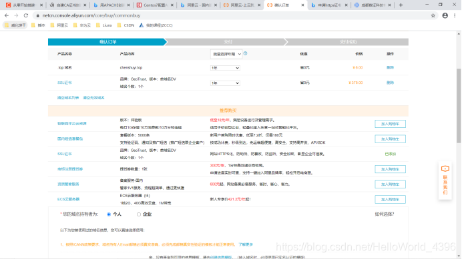This screenshot has width=462, height=259.
Task: Add ECS云服务器 to cart
Action: click(x=390, y=199)
